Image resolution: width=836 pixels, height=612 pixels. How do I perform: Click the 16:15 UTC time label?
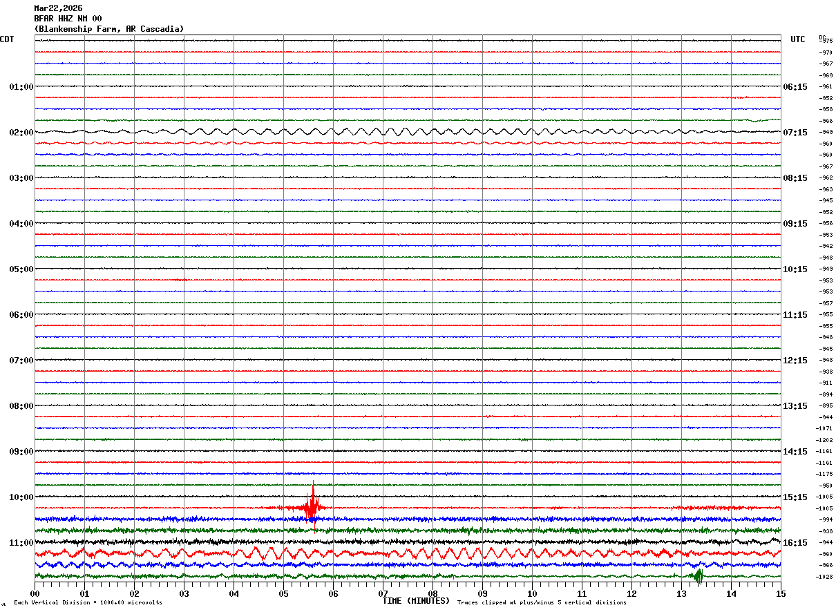[x=795, y=543]
